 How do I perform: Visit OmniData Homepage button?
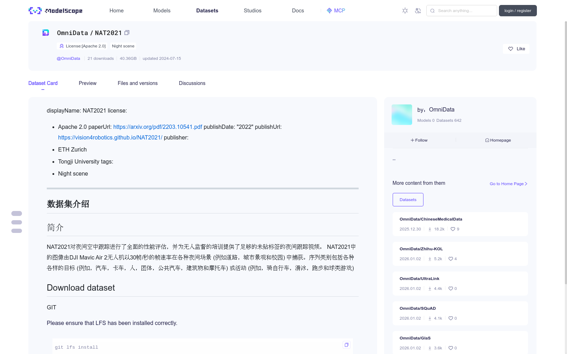pos(498,140)
